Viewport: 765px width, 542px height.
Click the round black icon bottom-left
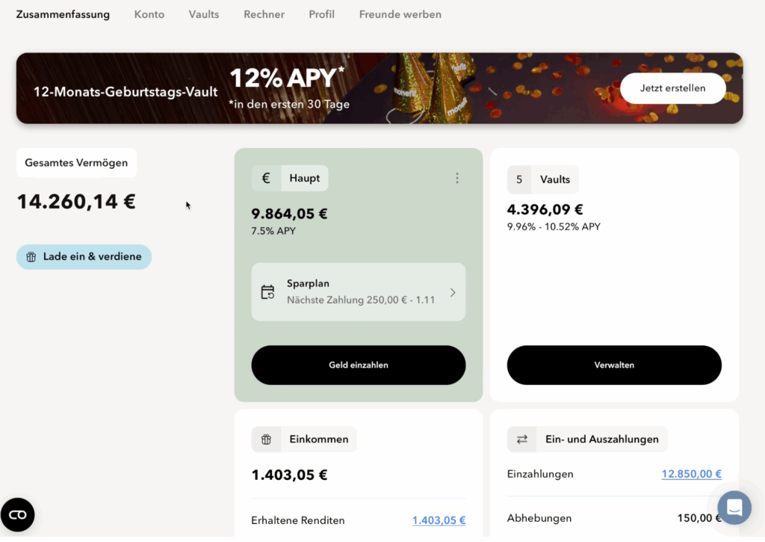coord(17,514)
